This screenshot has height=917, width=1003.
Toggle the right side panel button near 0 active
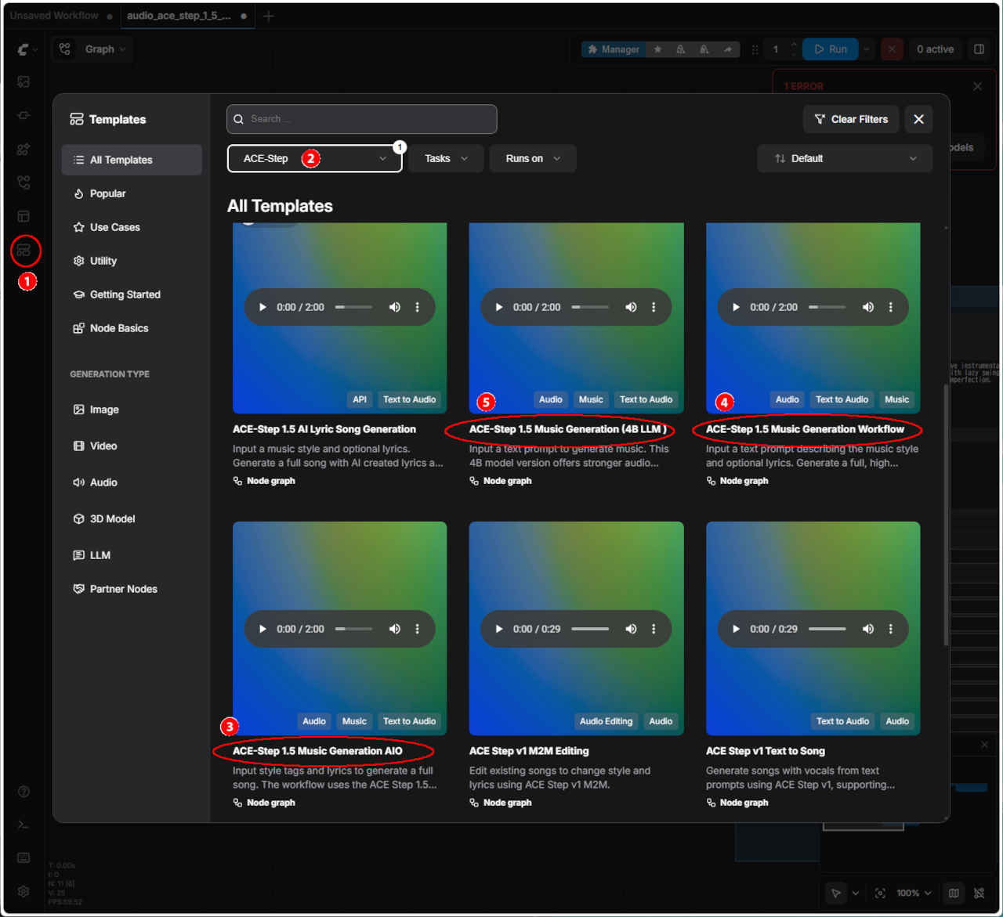pos(979,49)
